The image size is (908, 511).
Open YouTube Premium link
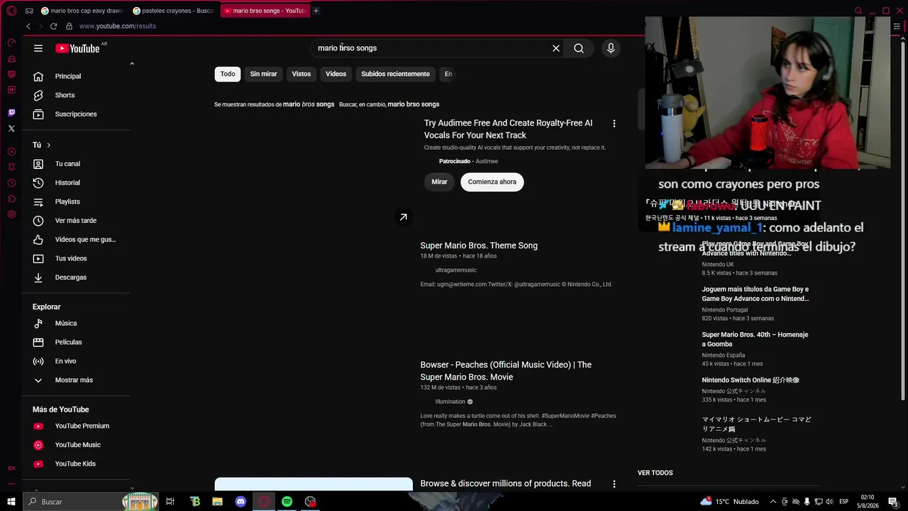pos(76,426)
